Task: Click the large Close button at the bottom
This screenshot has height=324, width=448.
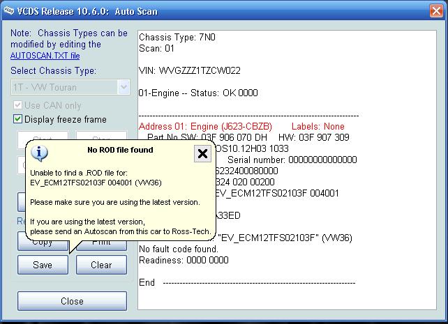Action: (x=72, y=301)
